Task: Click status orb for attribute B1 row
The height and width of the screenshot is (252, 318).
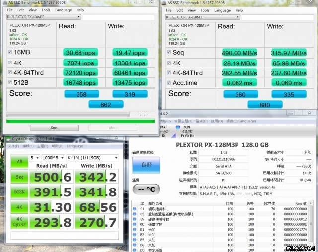Action: [134, 229]
